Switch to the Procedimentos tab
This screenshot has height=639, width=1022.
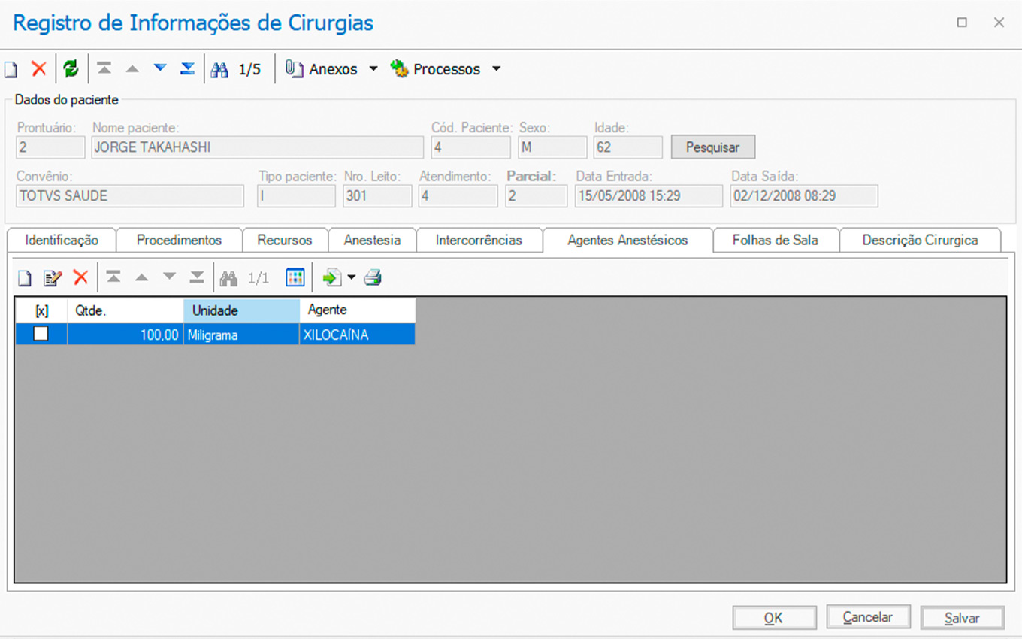[179, 241]
